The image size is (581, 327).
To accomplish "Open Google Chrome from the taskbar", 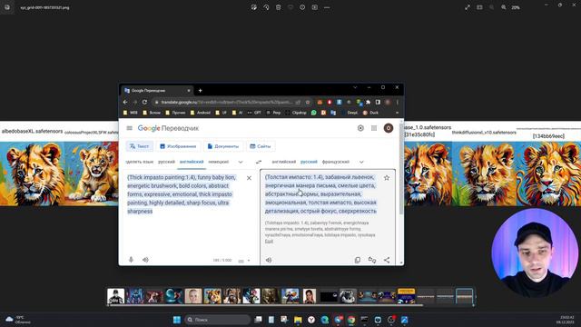I will [x=351, y=320].
